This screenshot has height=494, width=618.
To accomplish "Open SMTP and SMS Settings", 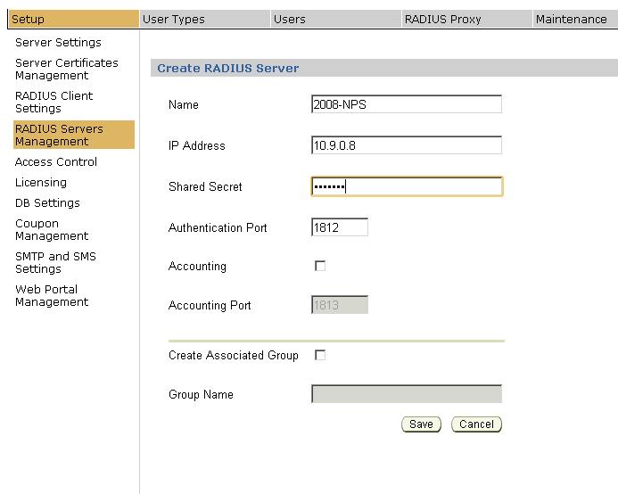I will click(55, 262).
